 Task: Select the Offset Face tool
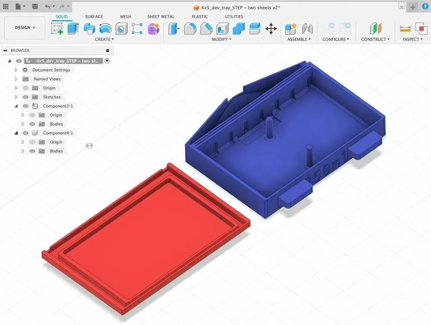(x=255, y=28)
